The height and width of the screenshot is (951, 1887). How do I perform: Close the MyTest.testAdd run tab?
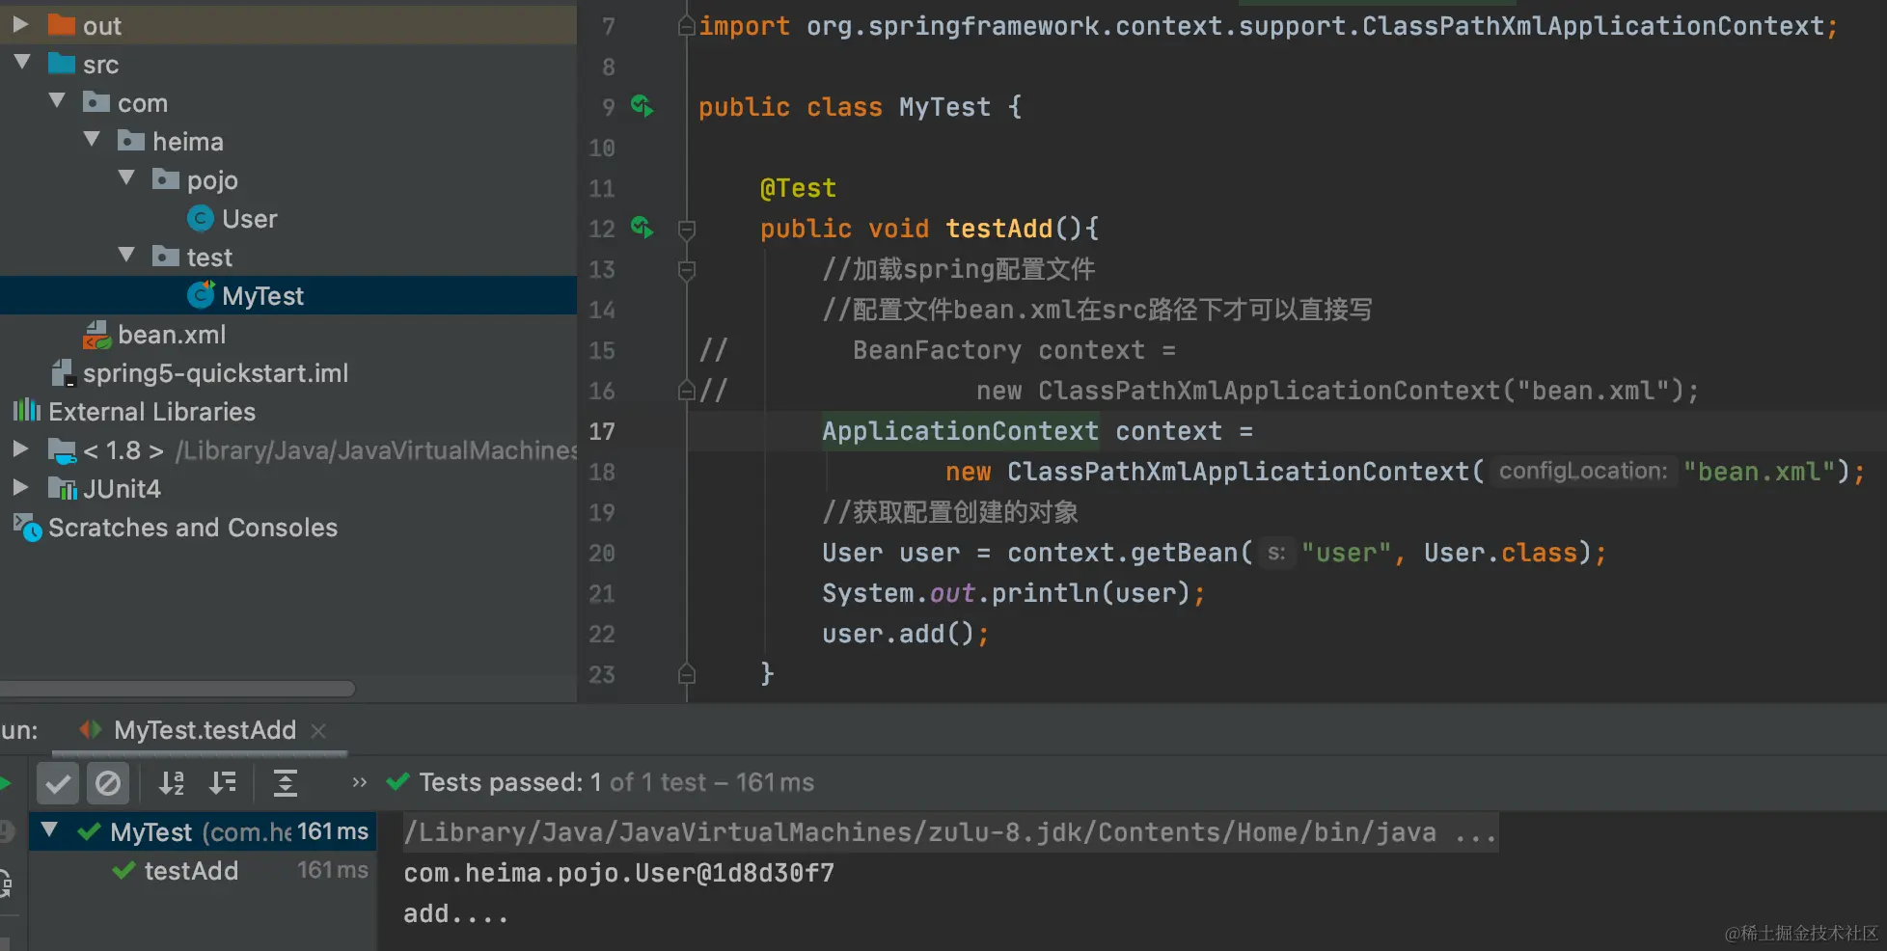pos(318,731)
